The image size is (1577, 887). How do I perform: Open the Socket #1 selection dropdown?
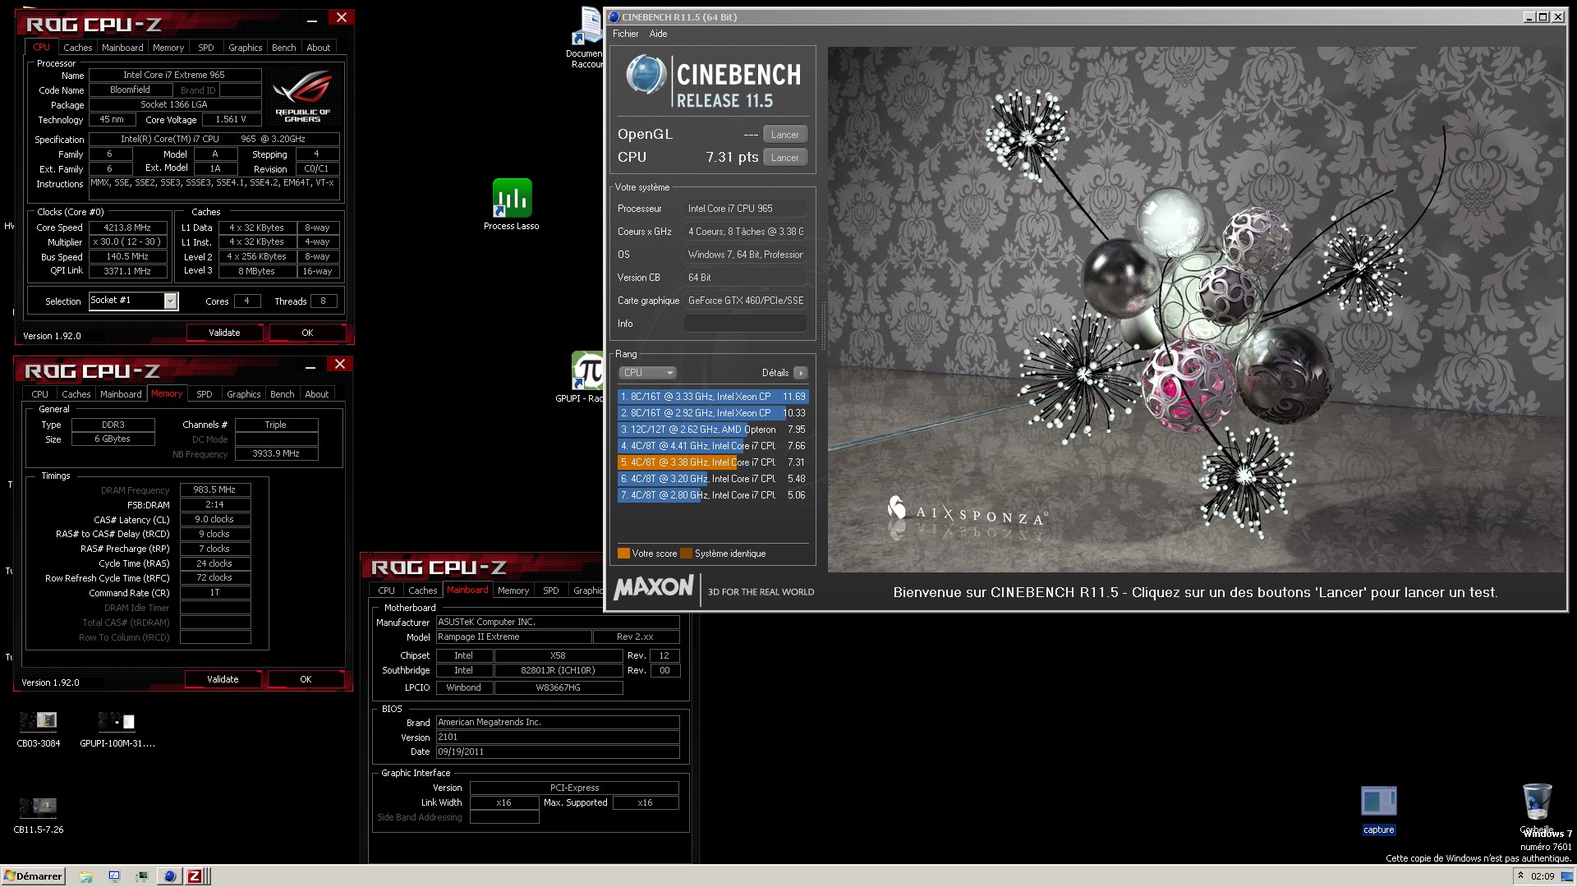[133, 301]
